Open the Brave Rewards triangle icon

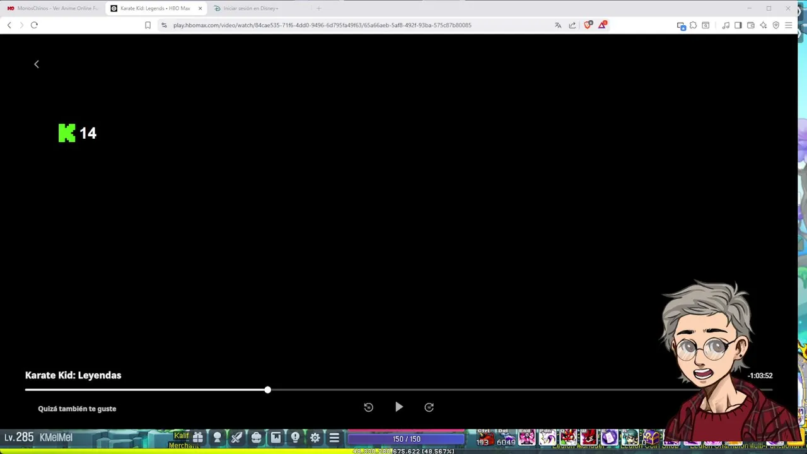point(602,25)
